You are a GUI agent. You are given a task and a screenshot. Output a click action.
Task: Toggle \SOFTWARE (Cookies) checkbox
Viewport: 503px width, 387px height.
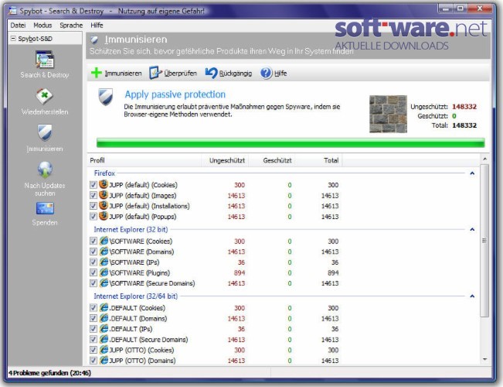[x=93, y=241]
